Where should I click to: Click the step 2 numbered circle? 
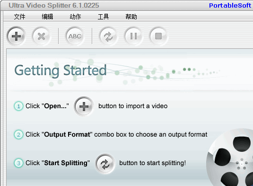coord(18,135)
